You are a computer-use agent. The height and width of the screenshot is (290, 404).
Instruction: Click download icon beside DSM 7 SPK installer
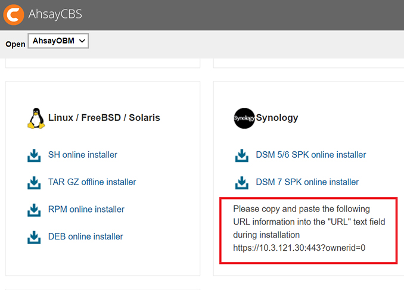[x=241, y=182]
